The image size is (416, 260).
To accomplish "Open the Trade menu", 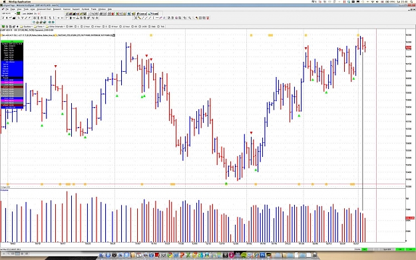I will pos(94,9).
